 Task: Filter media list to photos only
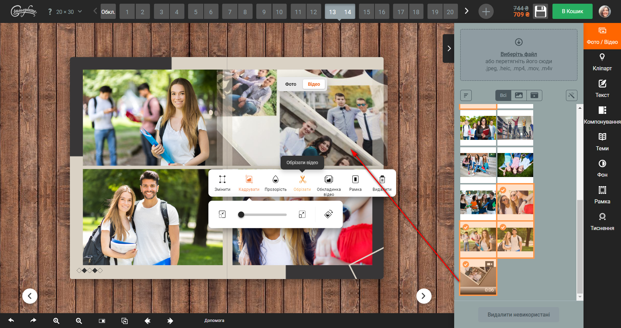point(519,95)
